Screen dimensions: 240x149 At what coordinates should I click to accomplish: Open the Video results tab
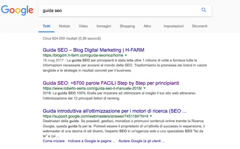tap(83, 26)
